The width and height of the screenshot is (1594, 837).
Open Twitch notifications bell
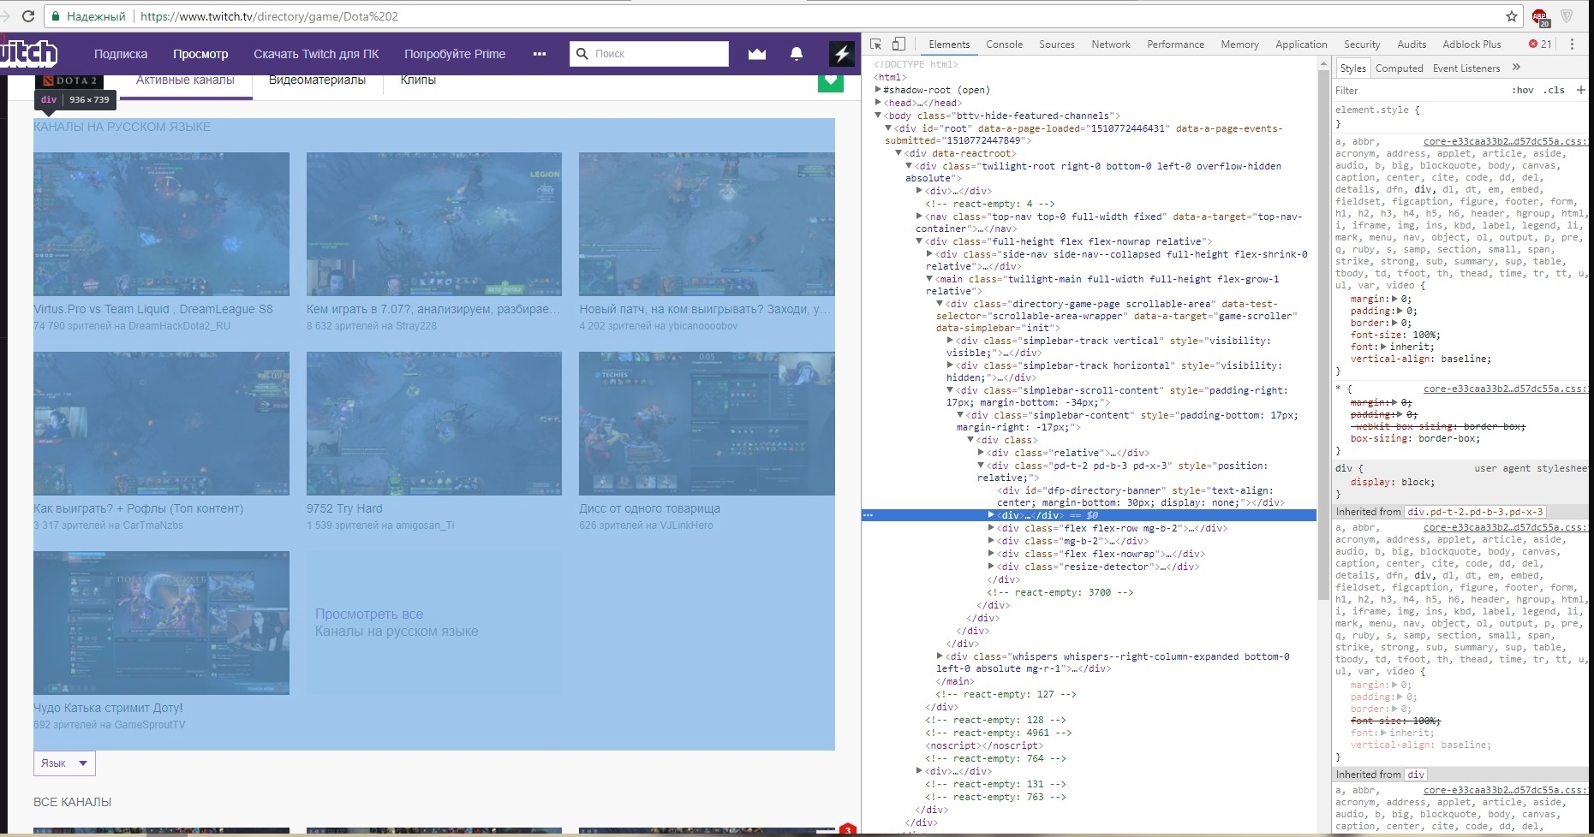797,54
